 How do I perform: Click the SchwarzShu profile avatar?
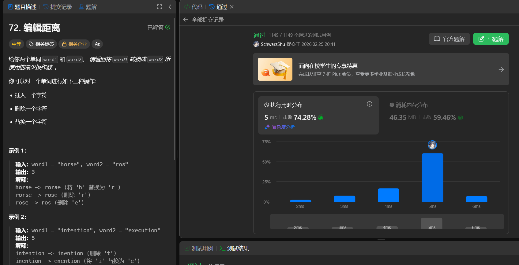(x=256, y=44)
